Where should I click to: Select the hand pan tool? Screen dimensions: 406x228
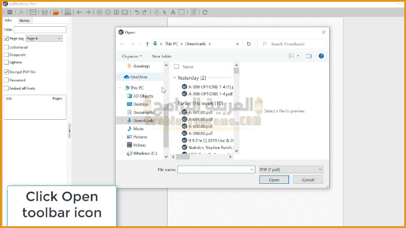pos(156,12)
